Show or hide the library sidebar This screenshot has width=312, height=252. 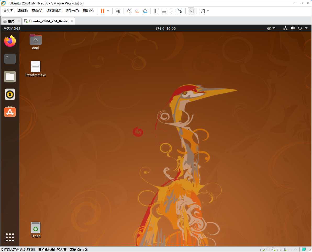pyautogui.click(x=156, y=11)
